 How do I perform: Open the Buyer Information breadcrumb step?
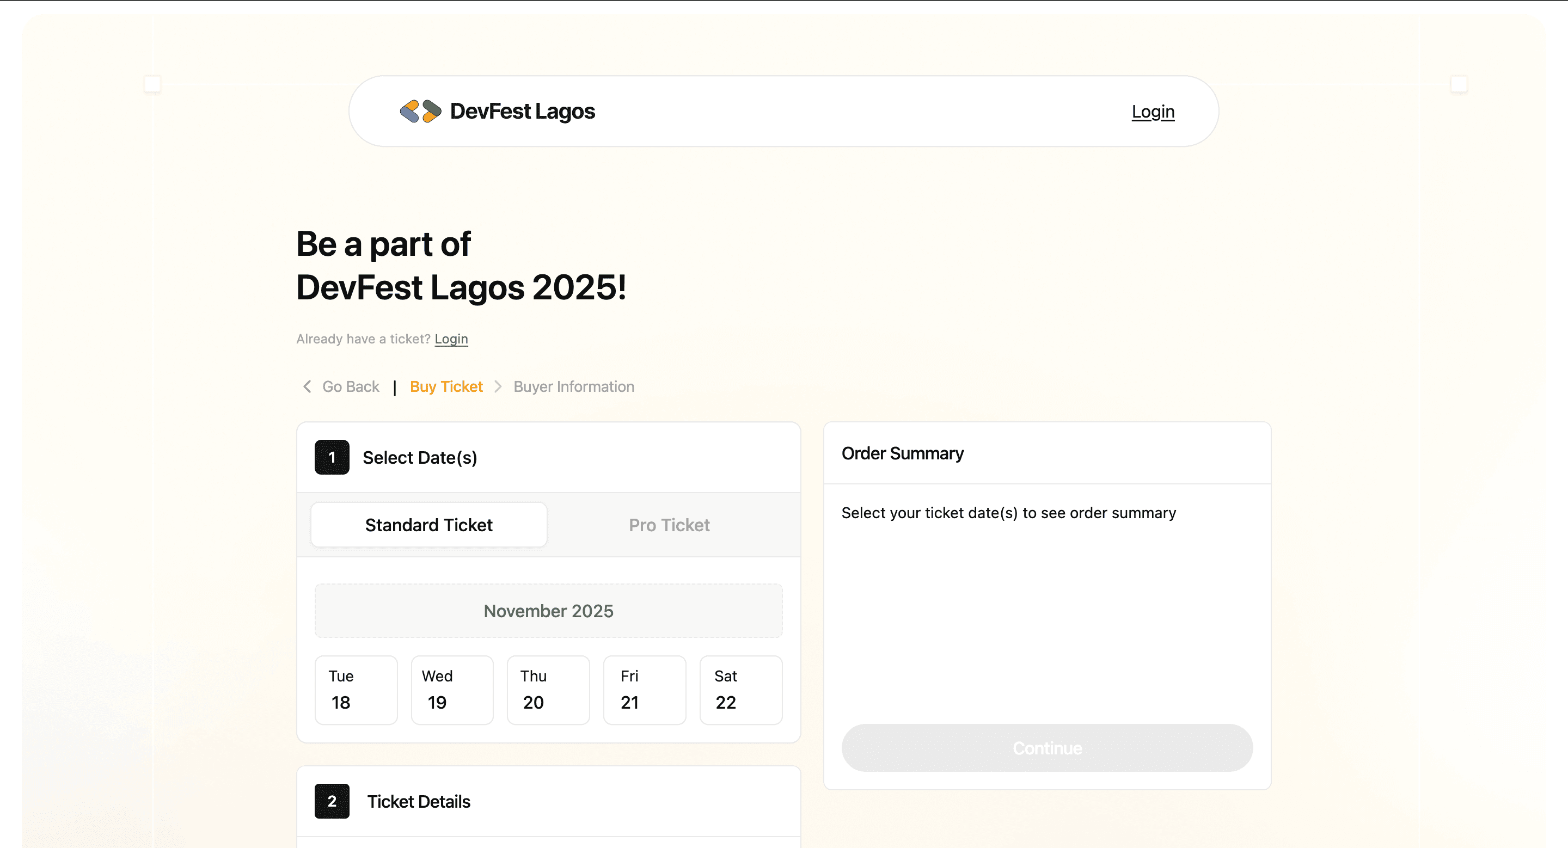[573, 387]
